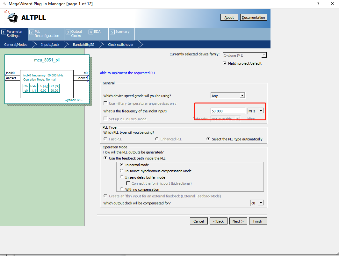The width and height of the screenshot is (339, 256).
Task: Click the c0 output port label on the block diagram
Action: coord(86,73)
